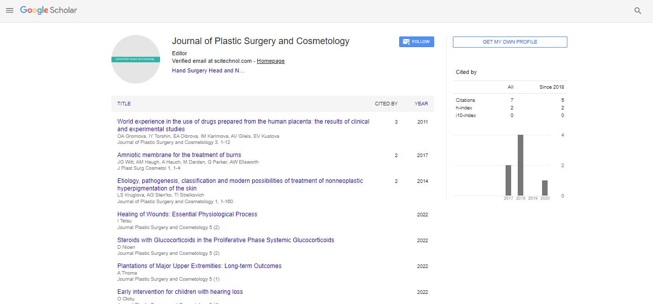Click the Follow button
The height and width of the screenshot is (304, 653).
[416, 42]
